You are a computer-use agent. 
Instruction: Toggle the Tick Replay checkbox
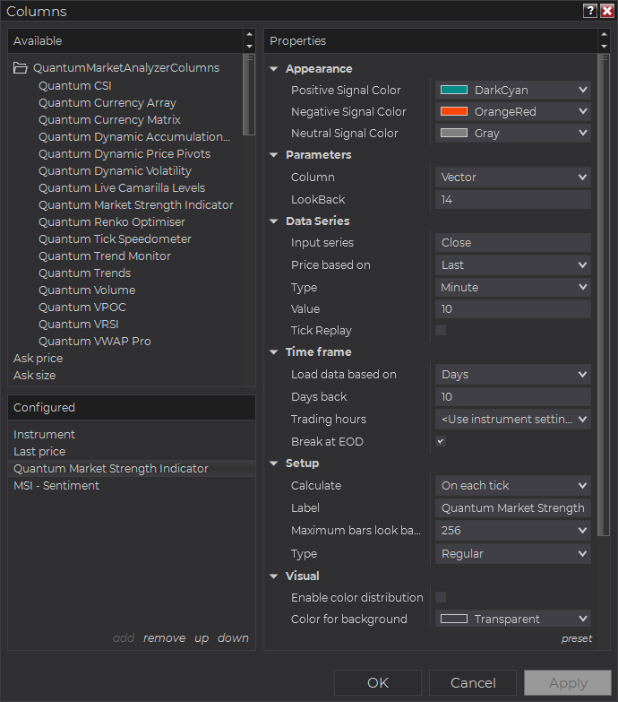[441, 331]
